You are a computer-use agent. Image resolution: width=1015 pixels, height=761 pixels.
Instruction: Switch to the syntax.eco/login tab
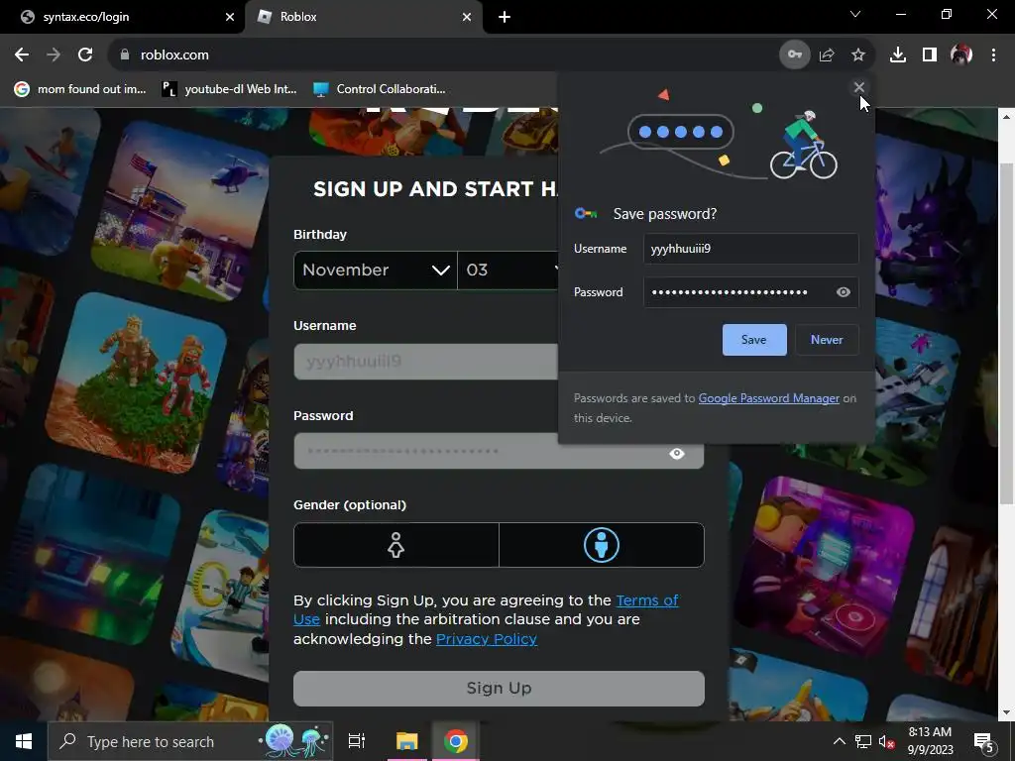coord(123,17)
